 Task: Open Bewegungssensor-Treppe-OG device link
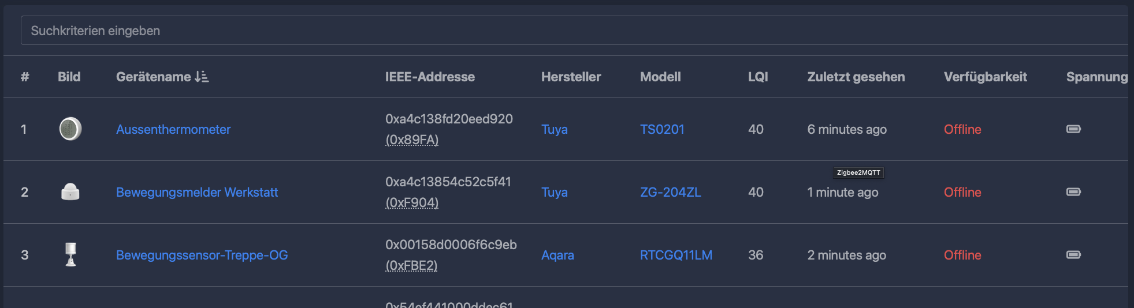tap(202, 255)
